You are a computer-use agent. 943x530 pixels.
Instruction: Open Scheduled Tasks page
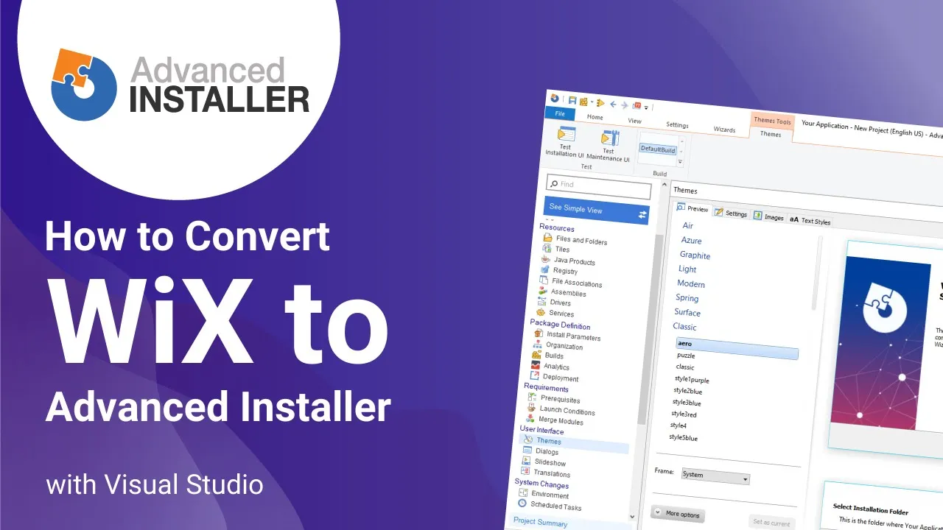[550, 506]
